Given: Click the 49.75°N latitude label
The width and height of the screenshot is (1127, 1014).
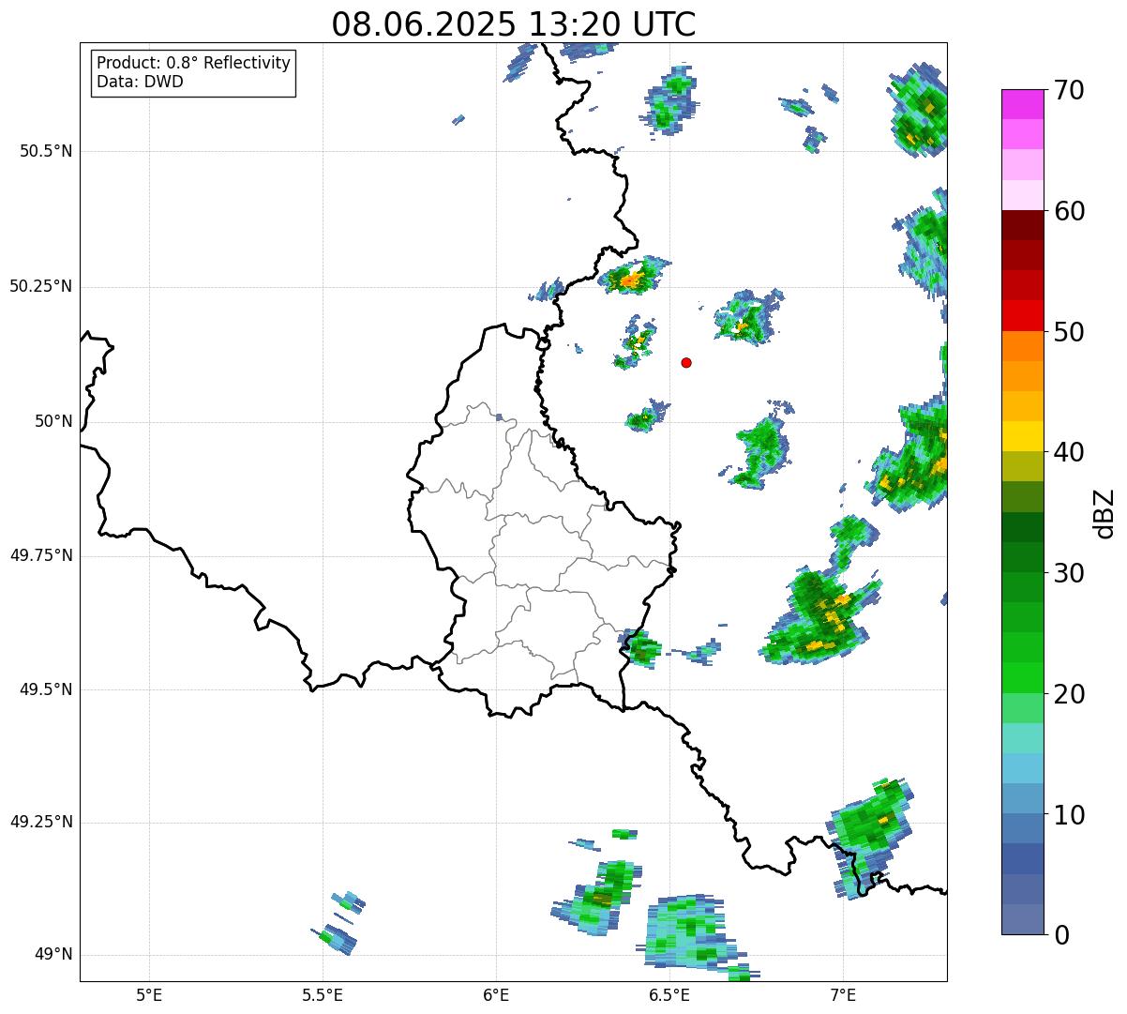Looking at the screenshot, I should point(41,555).
